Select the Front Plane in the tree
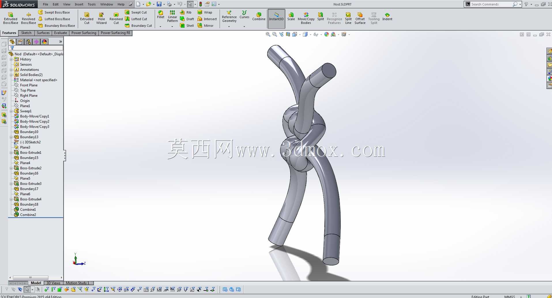The width and height of the screenshot is (552, 298). [26, 85]
